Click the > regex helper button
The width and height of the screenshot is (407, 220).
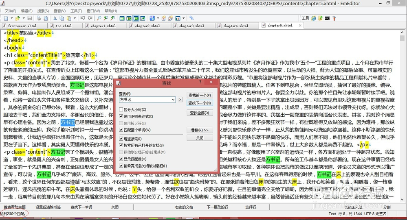click(180, 100)
